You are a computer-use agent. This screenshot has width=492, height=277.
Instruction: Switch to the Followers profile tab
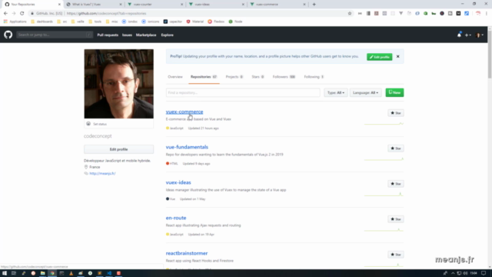(x=284, y=77)
